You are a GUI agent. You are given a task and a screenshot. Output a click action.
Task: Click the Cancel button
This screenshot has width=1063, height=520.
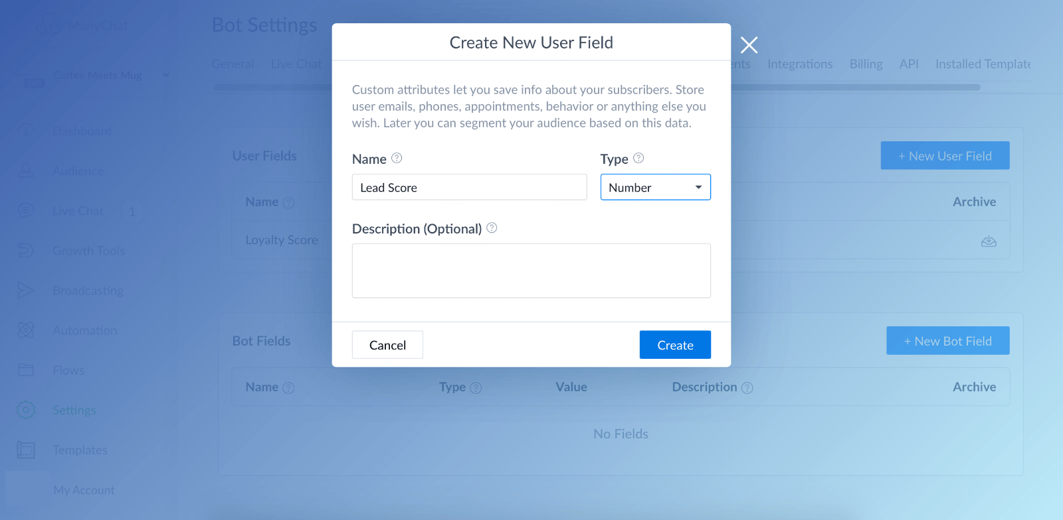coord(387,345)
